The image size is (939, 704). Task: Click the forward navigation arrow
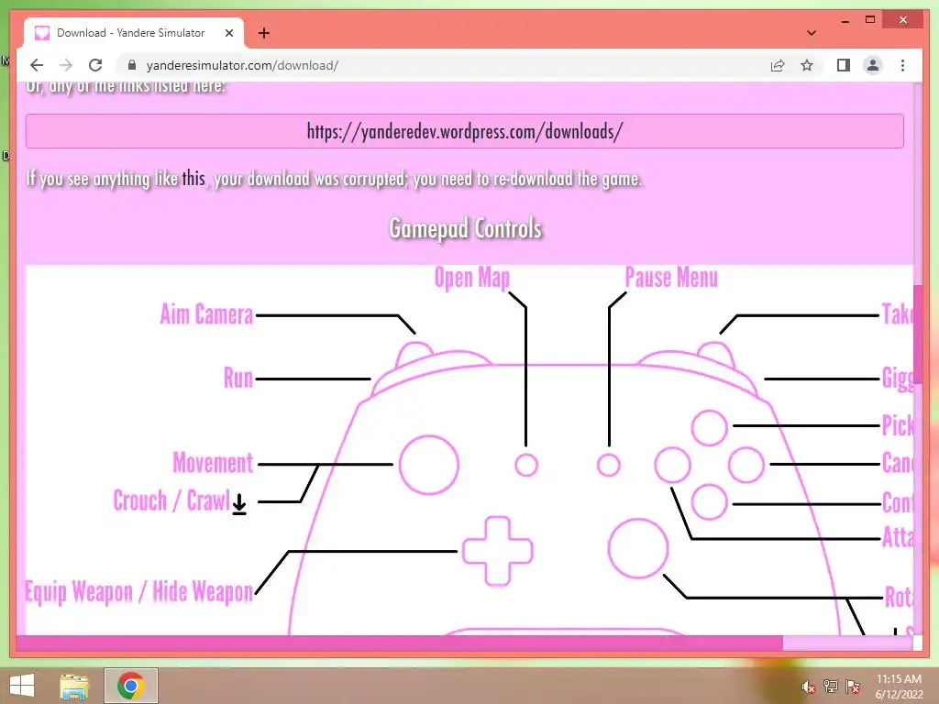[x=66, y=65]
